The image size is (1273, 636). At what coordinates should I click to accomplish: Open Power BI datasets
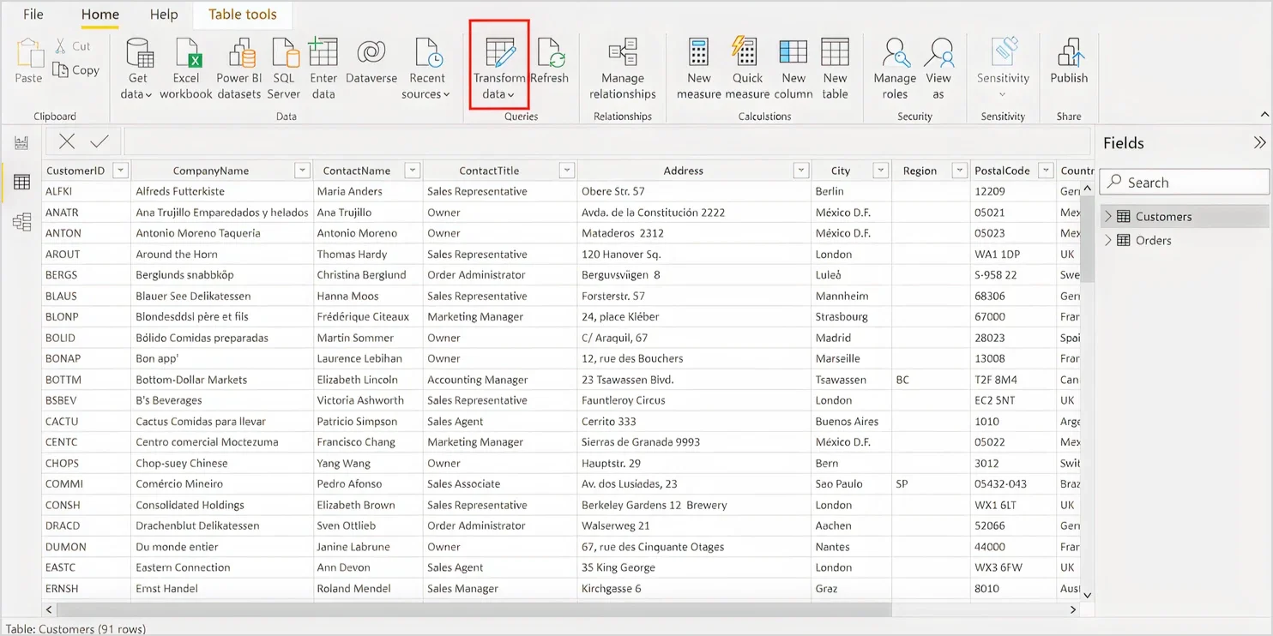[x=238, y=69]
